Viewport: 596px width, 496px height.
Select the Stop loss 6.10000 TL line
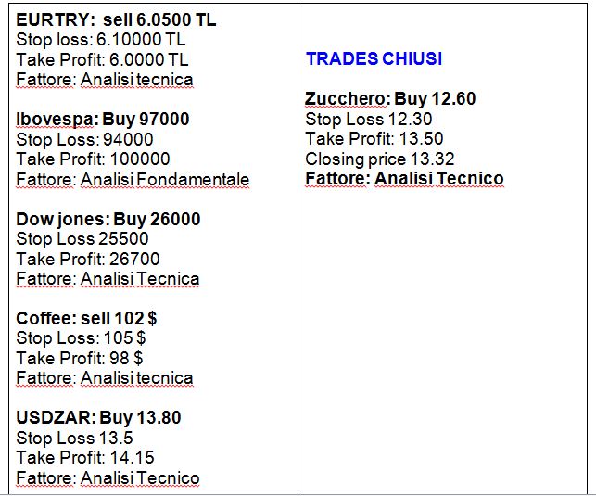(101, 40)
